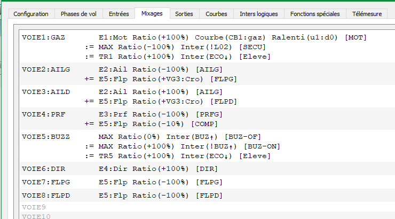This screenshot has height=219, width=395.
Task: Select the [BUZ-ON] mix line
Action: point(207,146)
